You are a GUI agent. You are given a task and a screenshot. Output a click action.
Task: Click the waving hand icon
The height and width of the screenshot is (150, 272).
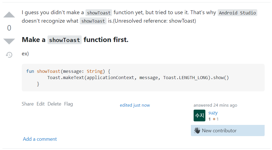point(197,130)
